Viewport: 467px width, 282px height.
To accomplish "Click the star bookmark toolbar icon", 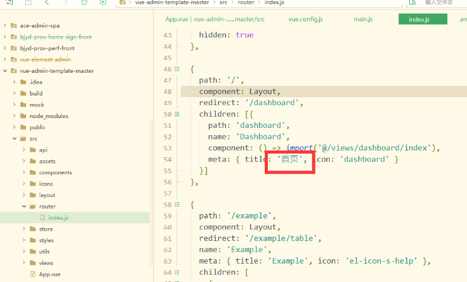I will [x=85, y=2].
